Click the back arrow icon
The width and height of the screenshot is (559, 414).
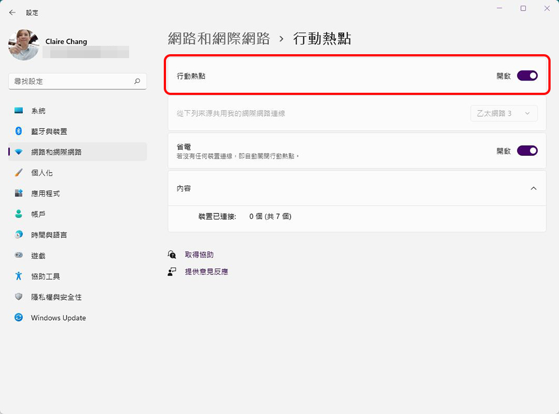pyautogui.click(x=12, y=12)
